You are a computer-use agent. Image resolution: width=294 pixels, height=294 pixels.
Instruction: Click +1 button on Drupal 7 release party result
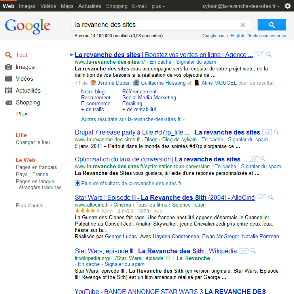click(x=267, y=132)
